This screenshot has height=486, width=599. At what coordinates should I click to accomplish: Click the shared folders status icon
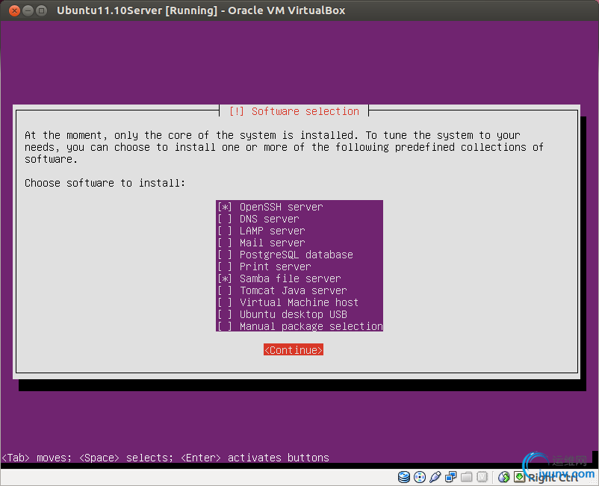tap(467, 477)
